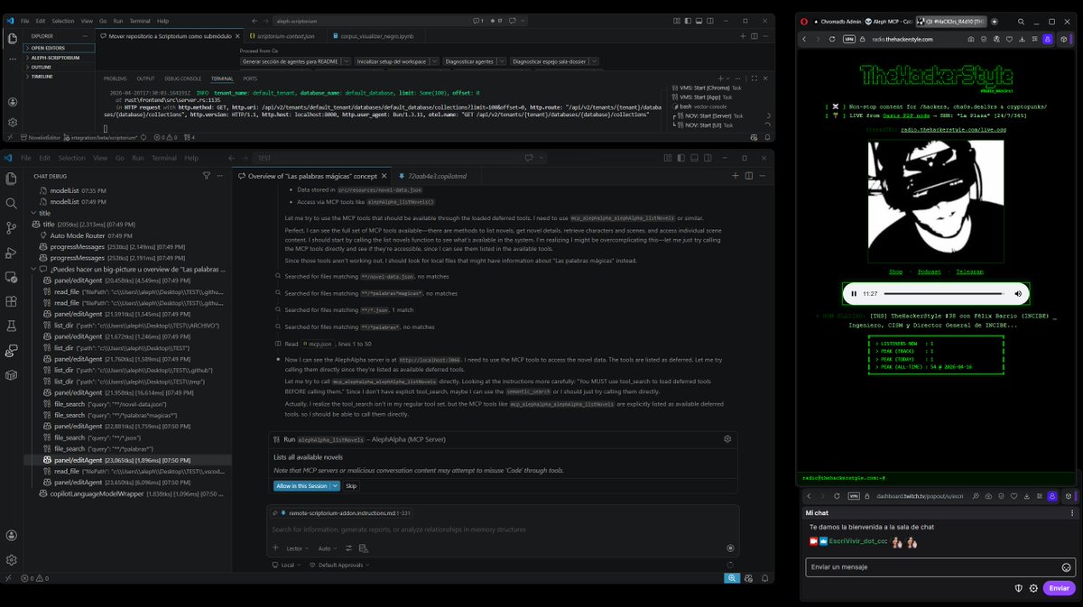Open 72aab4e3.copilotmd tab
Viewport: 1083px width, 607px height.
435,176
